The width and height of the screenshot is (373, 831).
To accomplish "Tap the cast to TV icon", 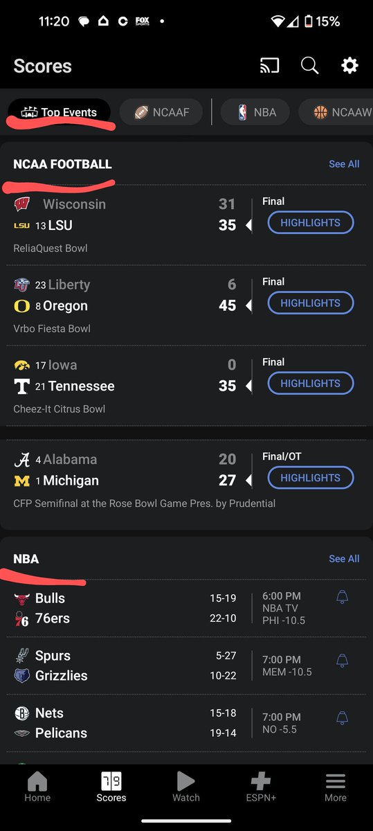I will click(269, 66).
